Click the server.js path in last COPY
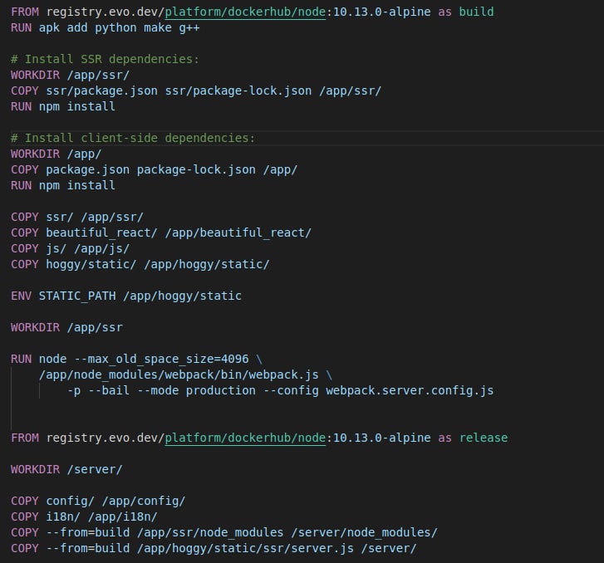The width and height of the screenshot is (604, 563). (x=245, y=548)
